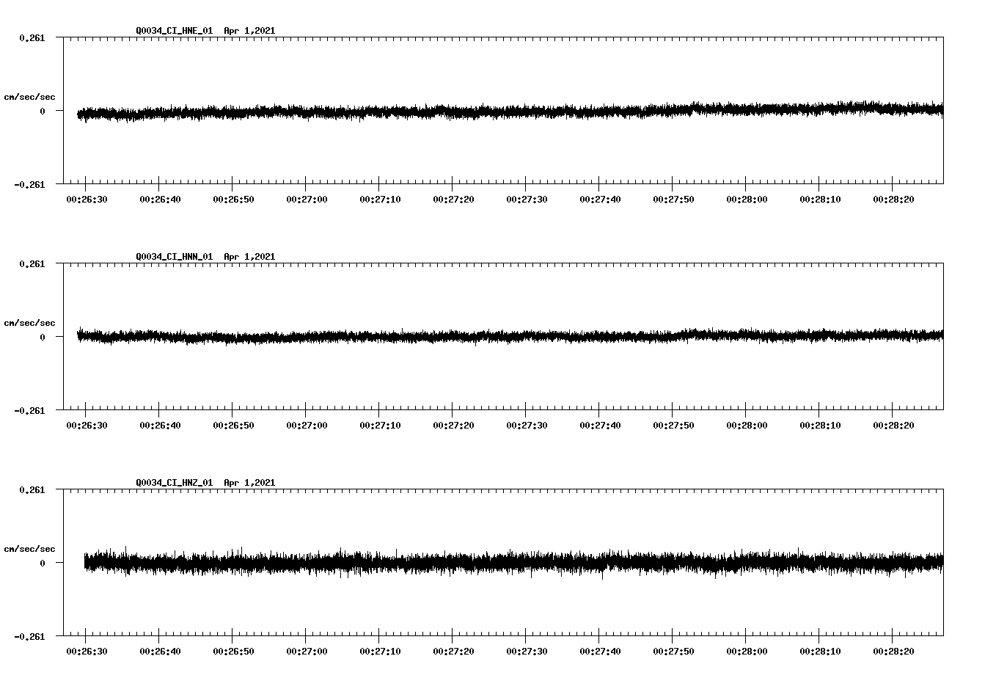This screenshot has width=996, height=678.
Task: Click the Apr 1,2021 date beside the HNE title
Action: click(x=250, y=30)
